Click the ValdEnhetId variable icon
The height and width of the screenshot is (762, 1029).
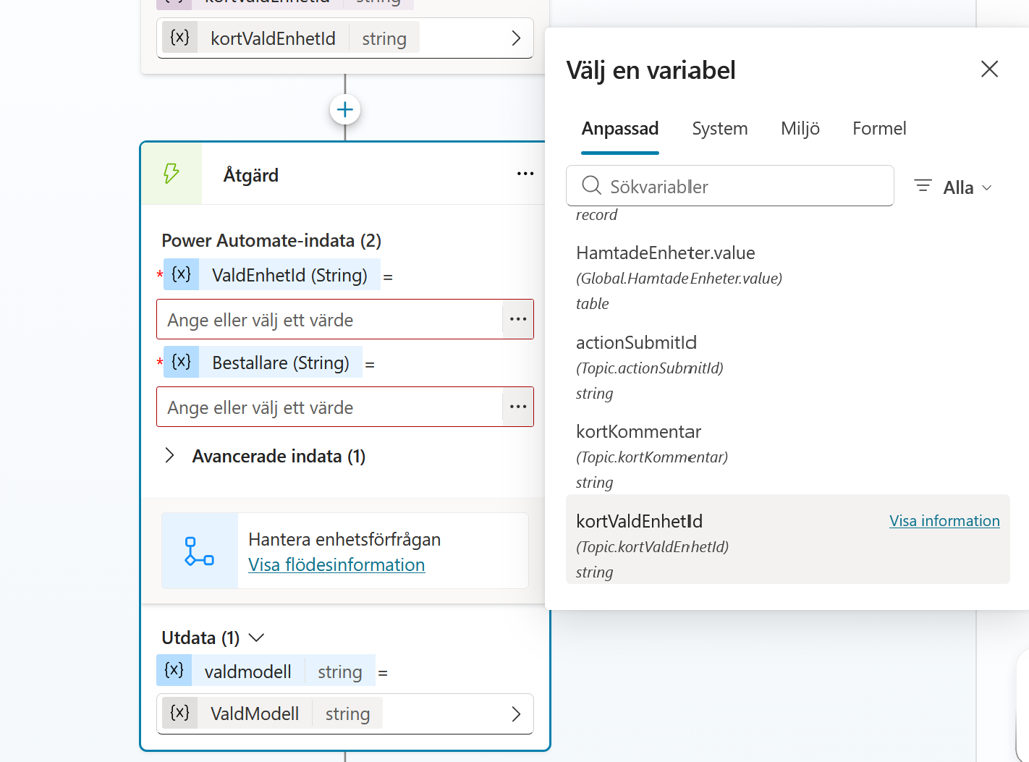tap(181, 274)
